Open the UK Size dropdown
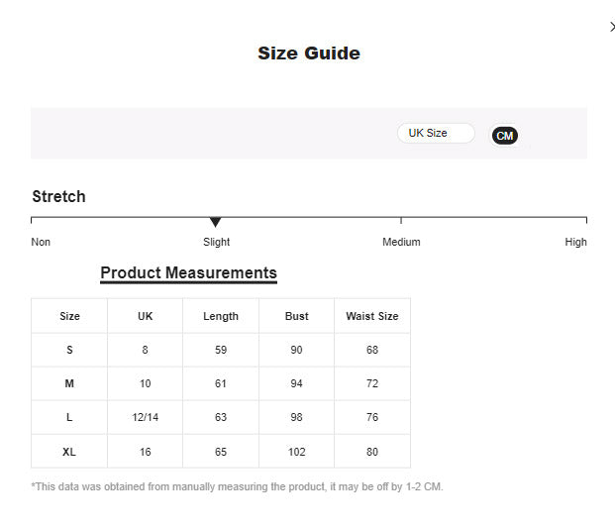The width and height of the screenshot is (615, 528). click(x=436, y=133)
